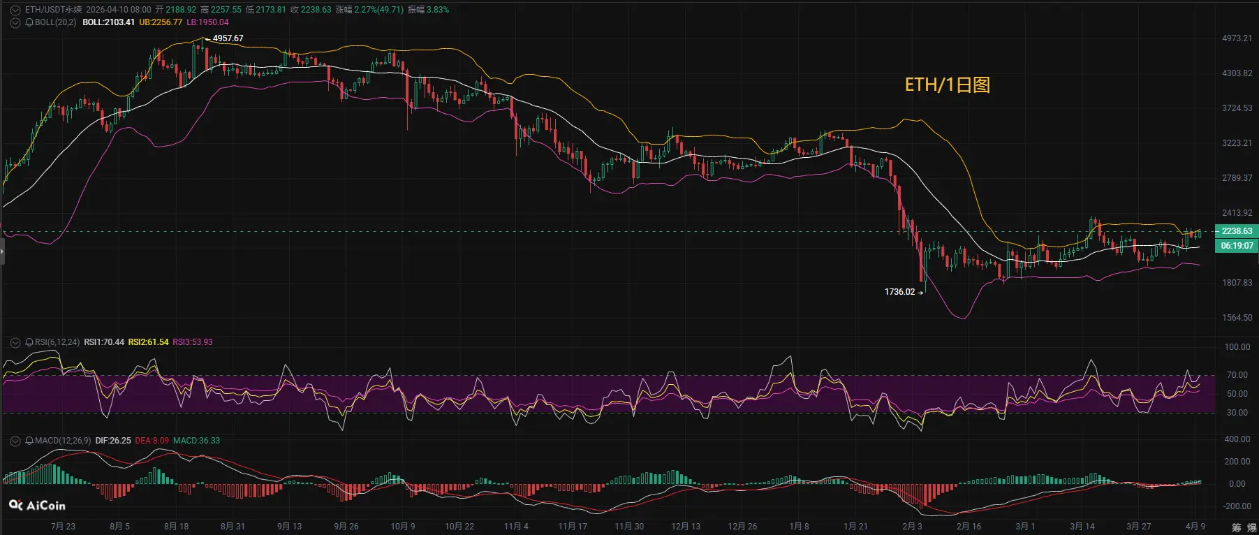Screen dimensions: 1259x535
Task: Click the 06:19:07 countdown timer label
Action: tap(1237, 246)
